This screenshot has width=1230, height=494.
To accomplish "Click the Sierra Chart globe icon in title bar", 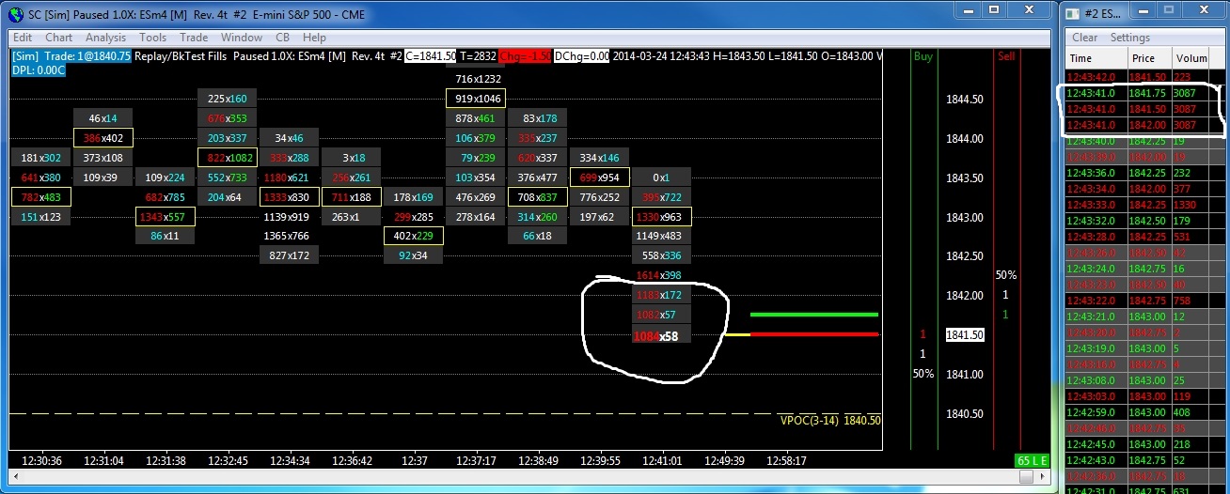I will tap(14, 15).
